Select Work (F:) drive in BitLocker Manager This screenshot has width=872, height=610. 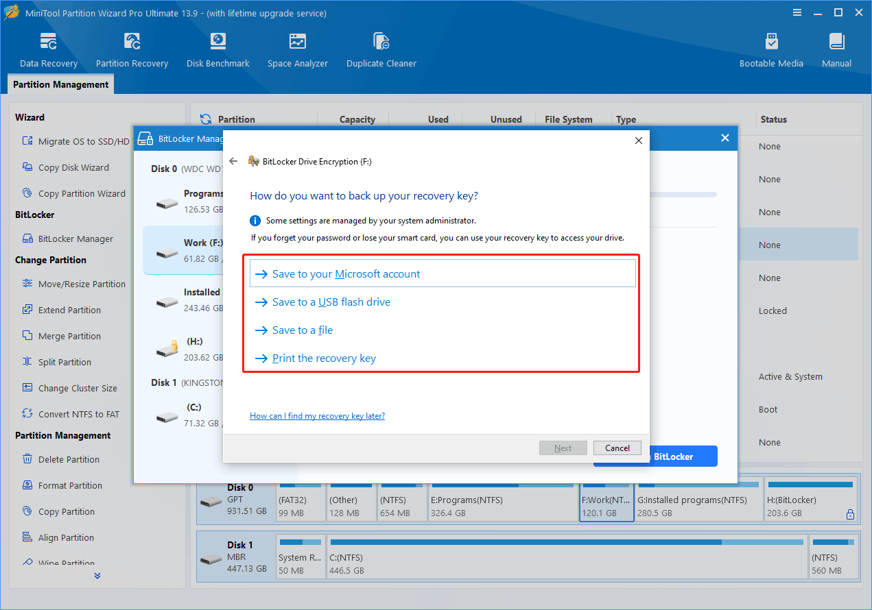click(183, 250)
